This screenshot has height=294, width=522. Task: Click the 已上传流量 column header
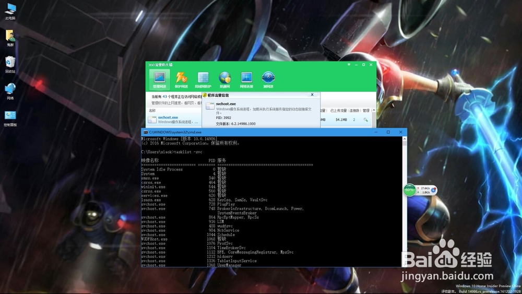[x=338, y=111]
